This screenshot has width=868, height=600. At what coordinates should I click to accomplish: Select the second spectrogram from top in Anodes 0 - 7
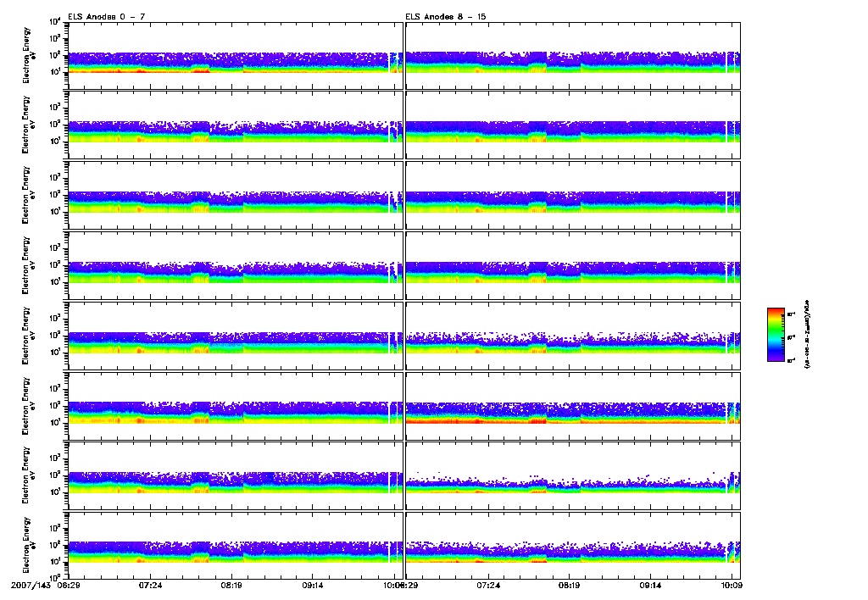pos(236,125)
